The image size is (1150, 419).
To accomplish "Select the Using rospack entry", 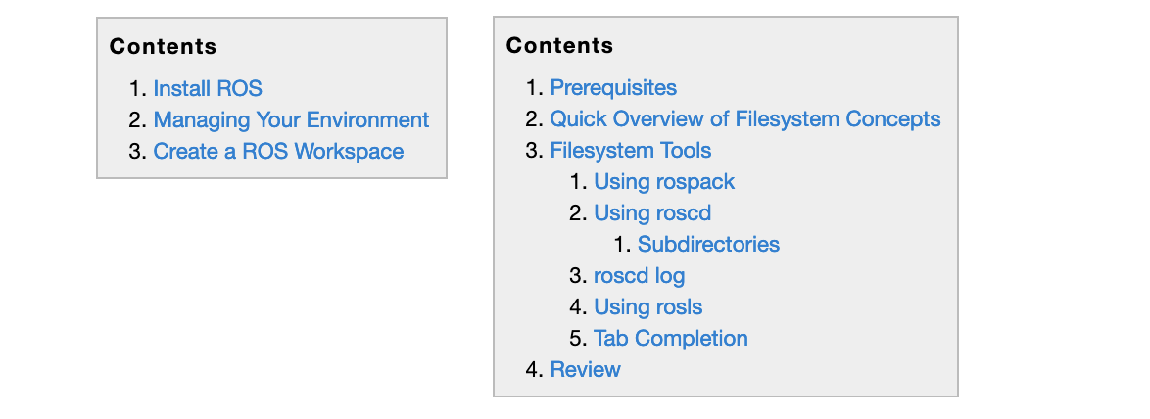I will [x=664, y=182].
